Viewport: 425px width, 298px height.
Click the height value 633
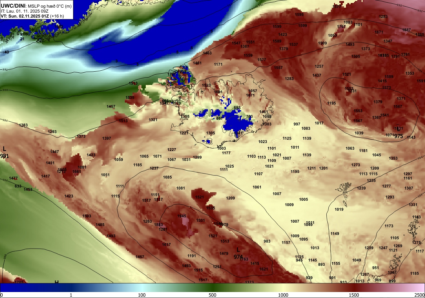click(x=18, y=186)
